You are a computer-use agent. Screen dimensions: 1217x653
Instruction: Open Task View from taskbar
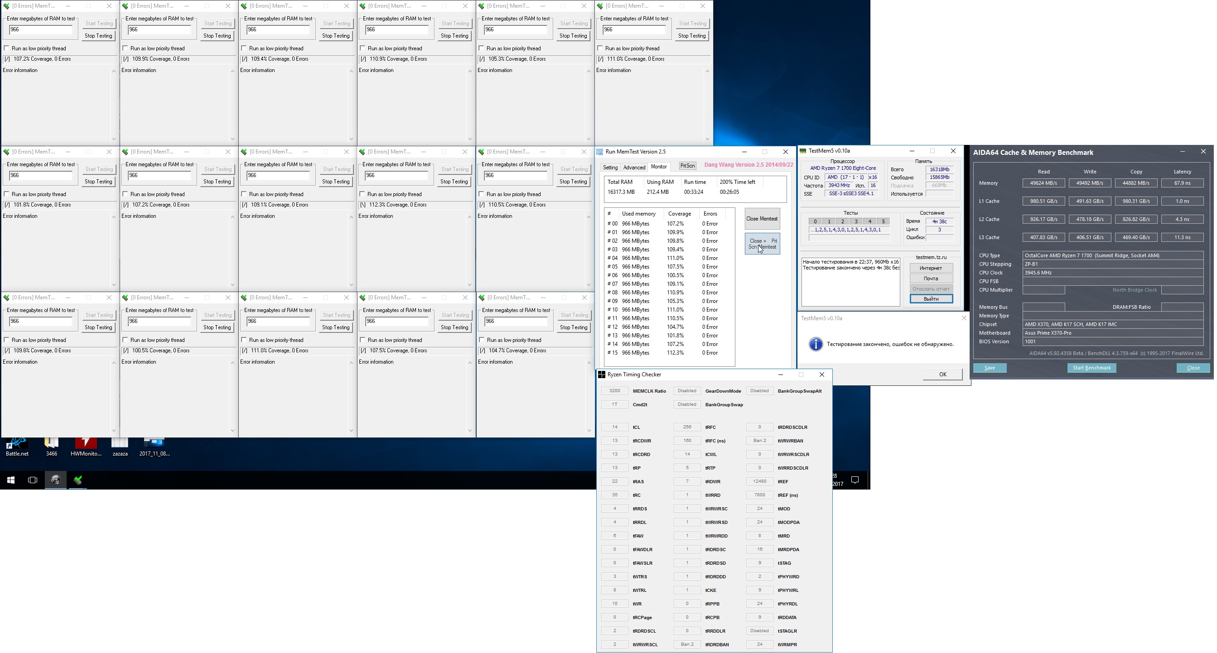click(x=33, y=480)
